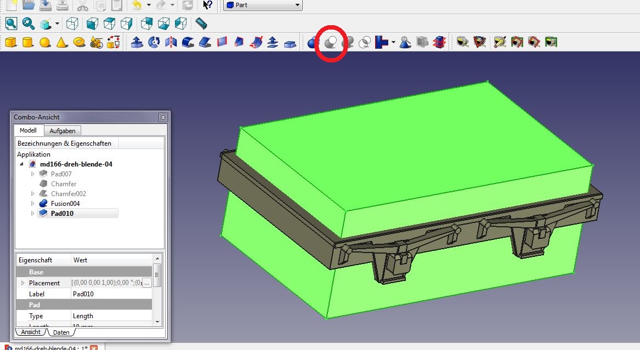Click Fit all content icon
640x350 pixels.
click(x=11, y=24)
